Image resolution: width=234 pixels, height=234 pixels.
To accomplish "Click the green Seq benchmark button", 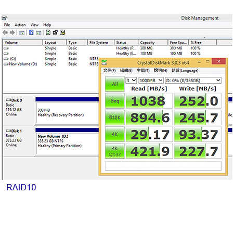I will click(x=114, y=101).
